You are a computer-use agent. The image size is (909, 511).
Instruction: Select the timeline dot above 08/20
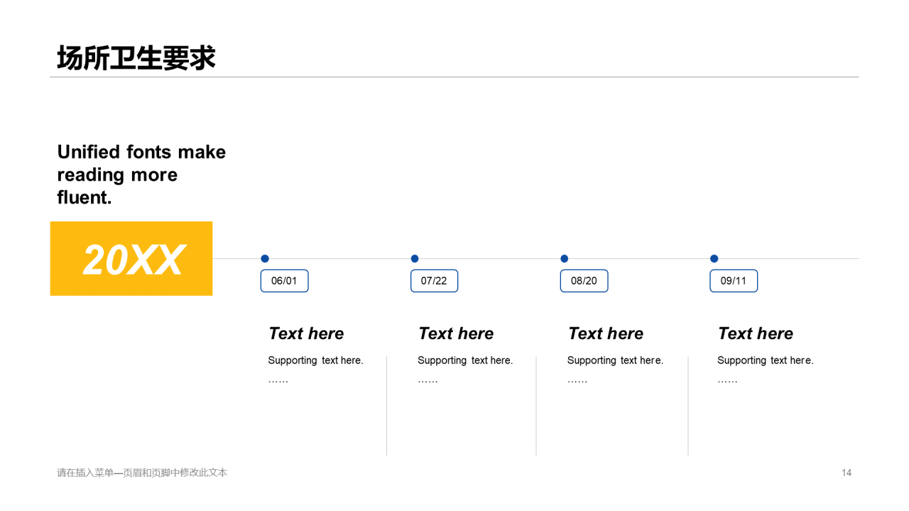[565, 259]
